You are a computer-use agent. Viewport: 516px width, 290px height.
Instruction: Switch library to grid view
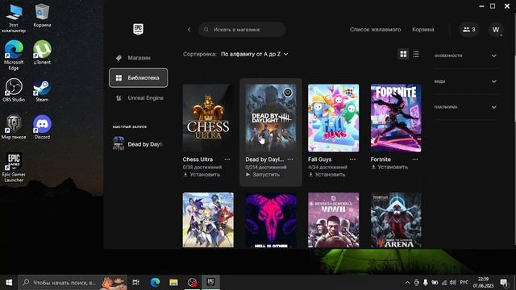point(403,54)
